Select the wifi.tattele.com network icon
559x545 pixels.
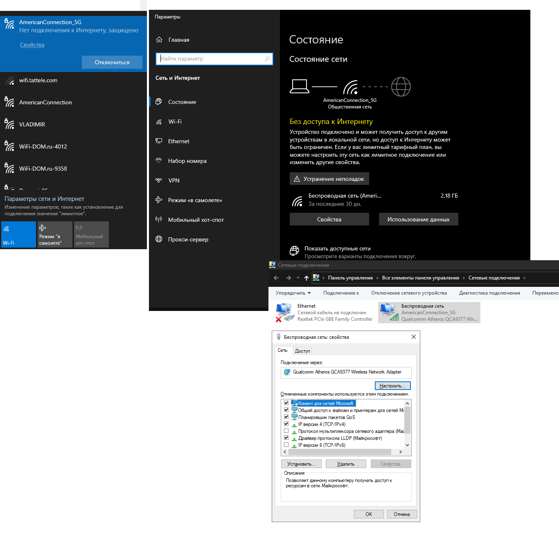(x=10, y=81)
